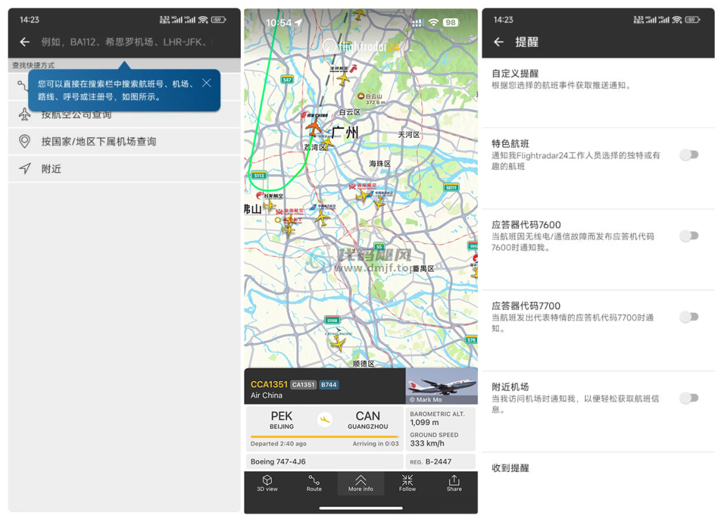The width and height of the screenshot is (721, 522).
Task: Tap the S113 highway marker on map
Action: point(259,176)
